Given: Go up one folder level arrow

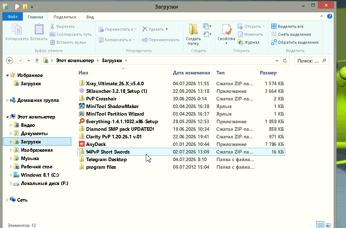Looking at the screenshot, I should (x=37, y=61).
